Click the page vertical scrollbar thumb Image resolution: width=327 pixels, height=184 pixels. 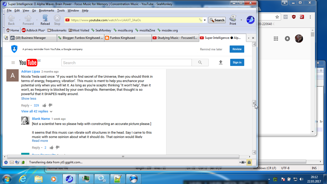pos(254,103)
